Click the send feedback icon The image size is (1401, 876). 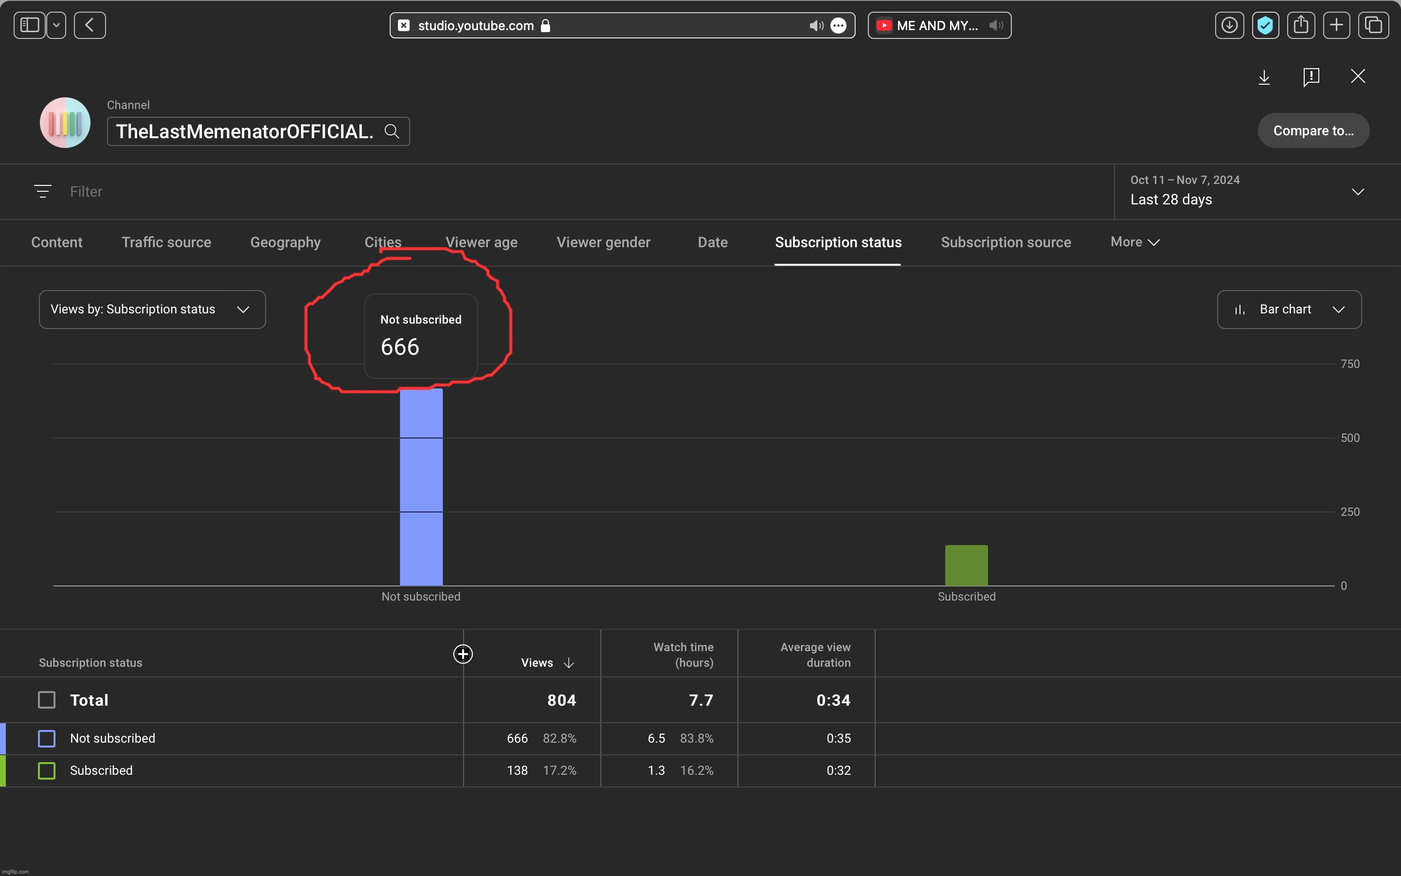click(x=1311, y=76)
